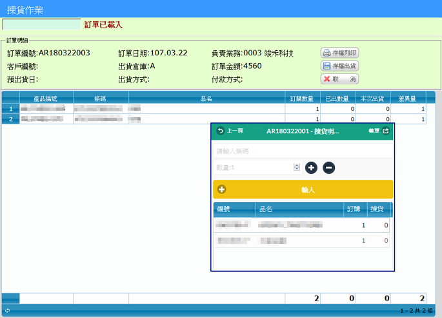The width and height of the screenshot is (442, 318).
Task: Click the 存檔出貨 save and ship button
Action: point(339,66)
